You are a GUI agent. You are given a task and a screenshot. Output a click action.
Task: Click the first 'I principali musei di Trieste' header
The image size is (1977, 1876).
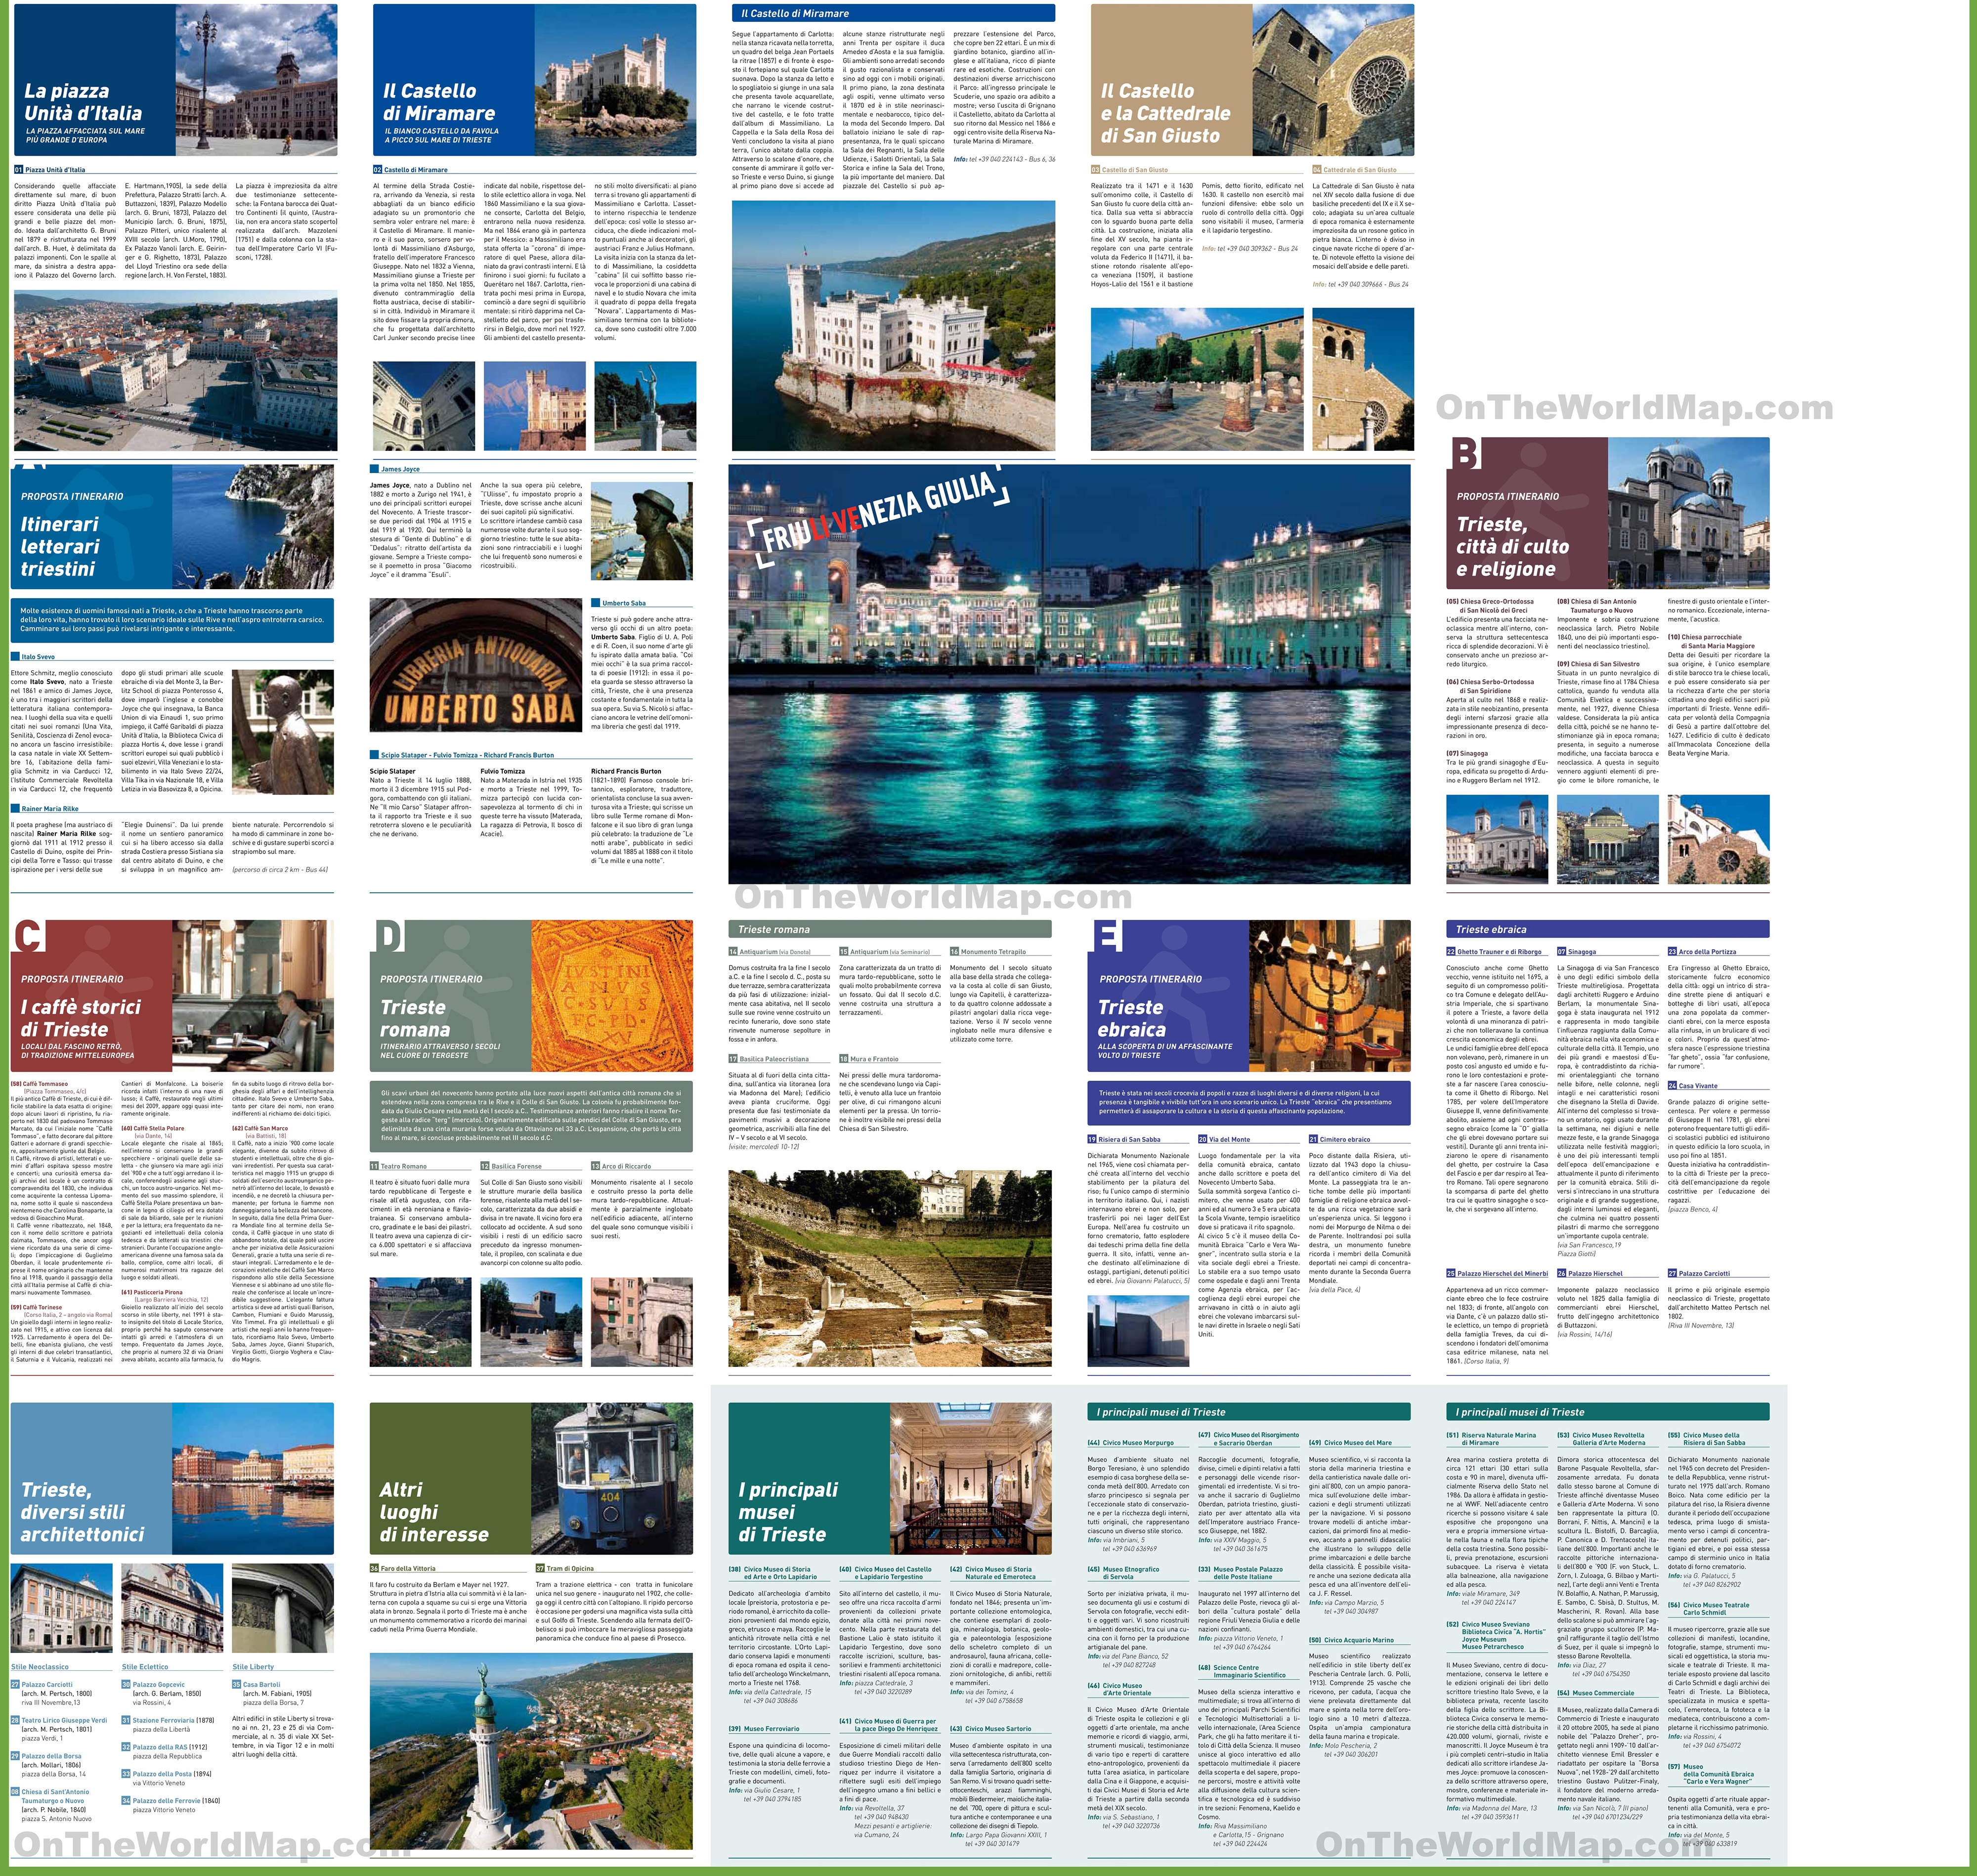(x=1249, y=1412)
